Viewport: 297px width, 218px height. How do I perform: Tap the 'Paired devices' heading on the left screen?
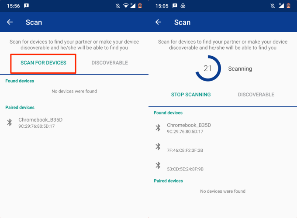pyautogui.click(x=20, y=107)
